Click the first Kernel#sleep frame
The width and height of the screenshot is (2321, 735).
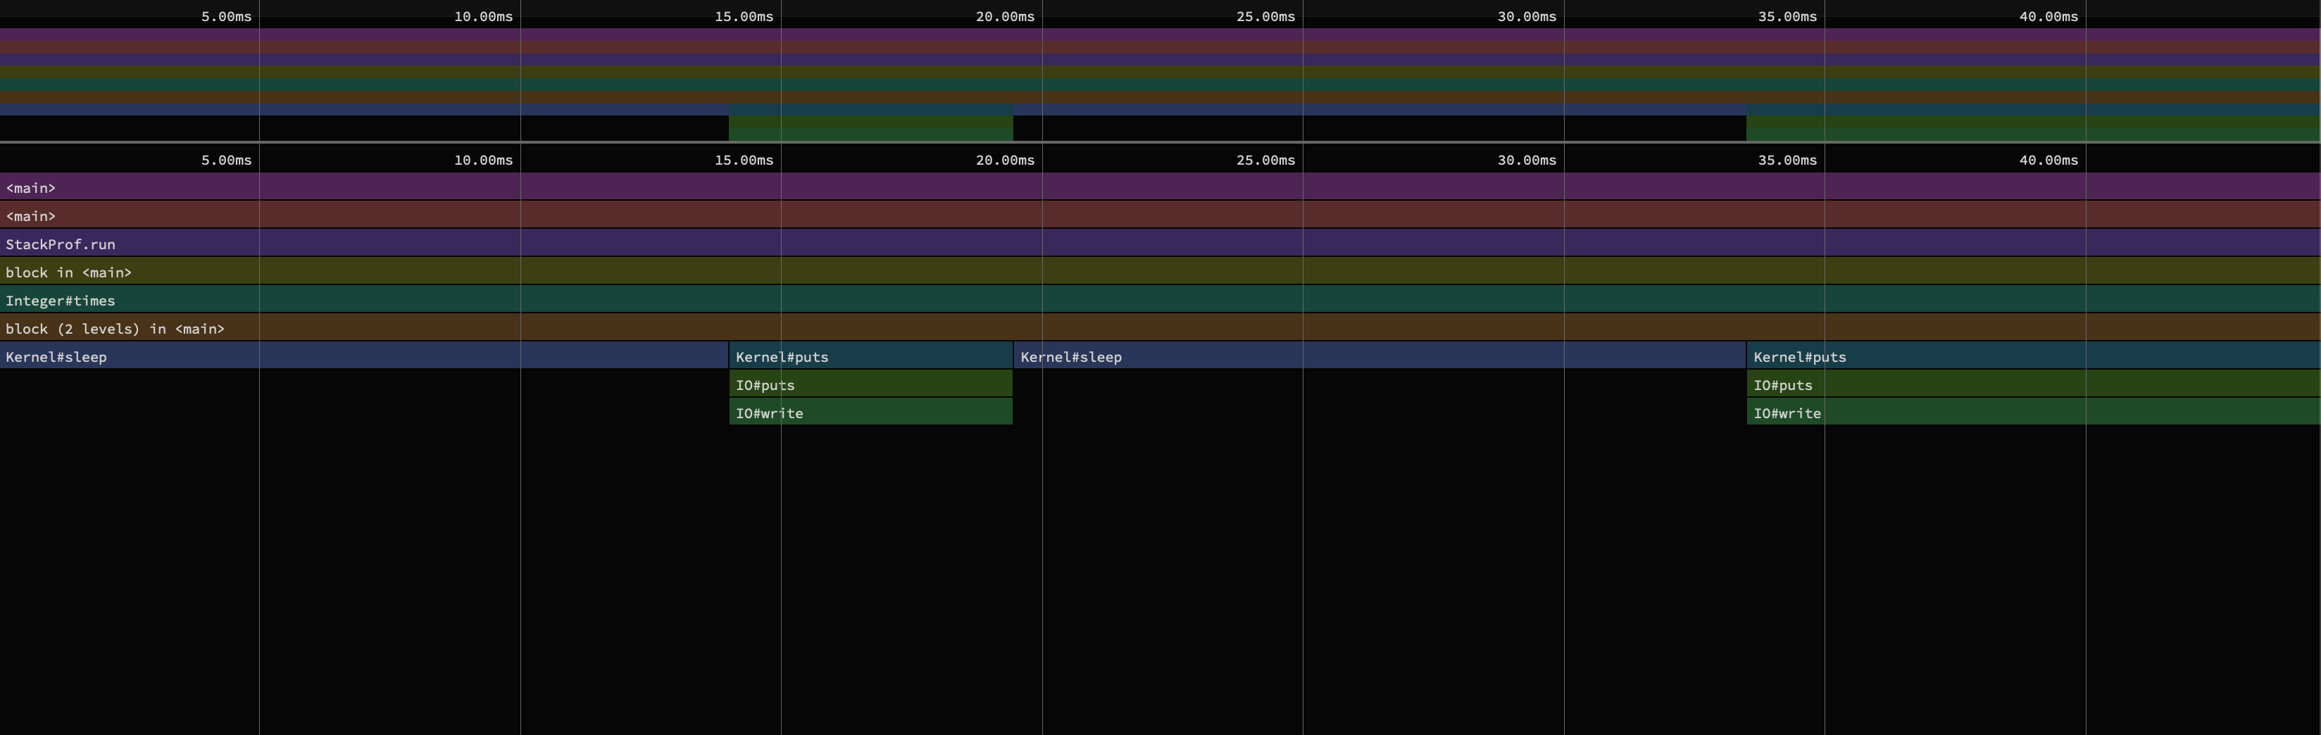click(x=364, y=355)
